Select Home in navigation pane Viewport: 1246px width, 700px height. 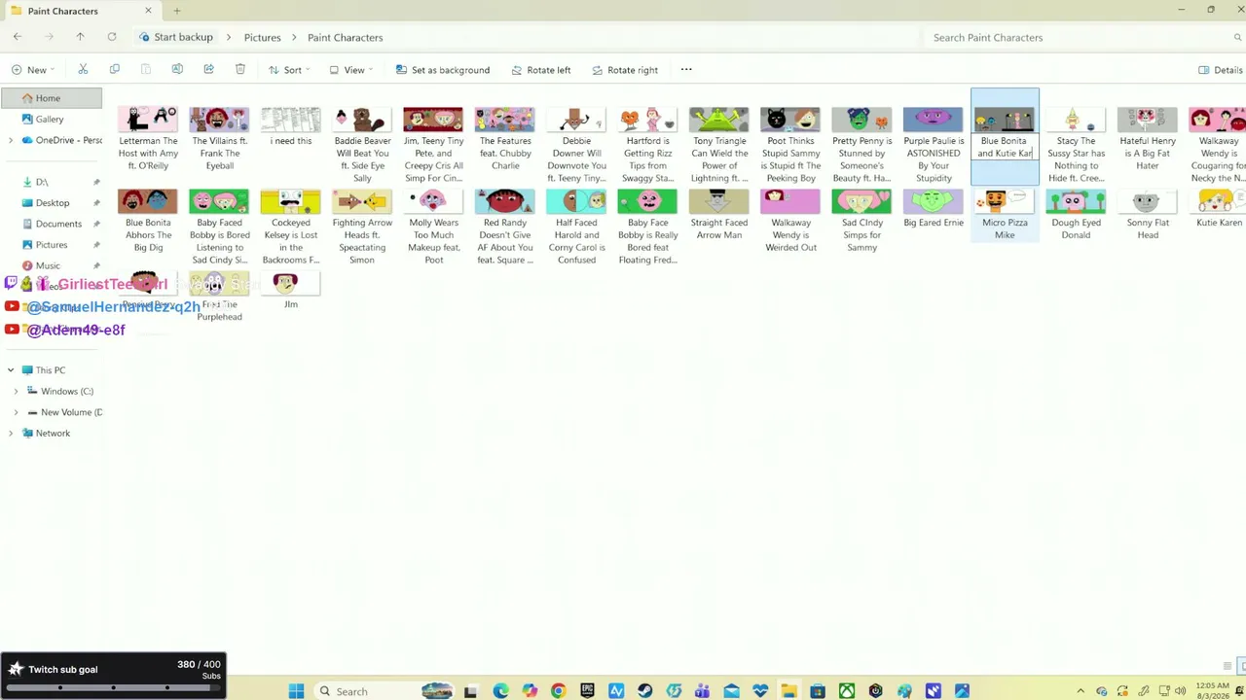(x=52, y=98)
